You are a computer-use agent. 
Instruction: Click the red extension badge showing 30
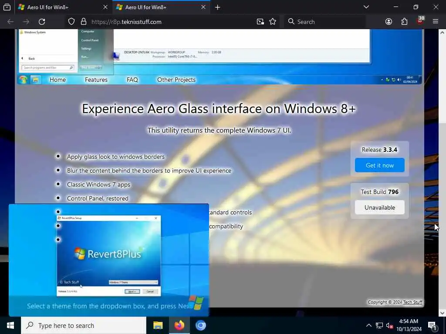(420, 20)
